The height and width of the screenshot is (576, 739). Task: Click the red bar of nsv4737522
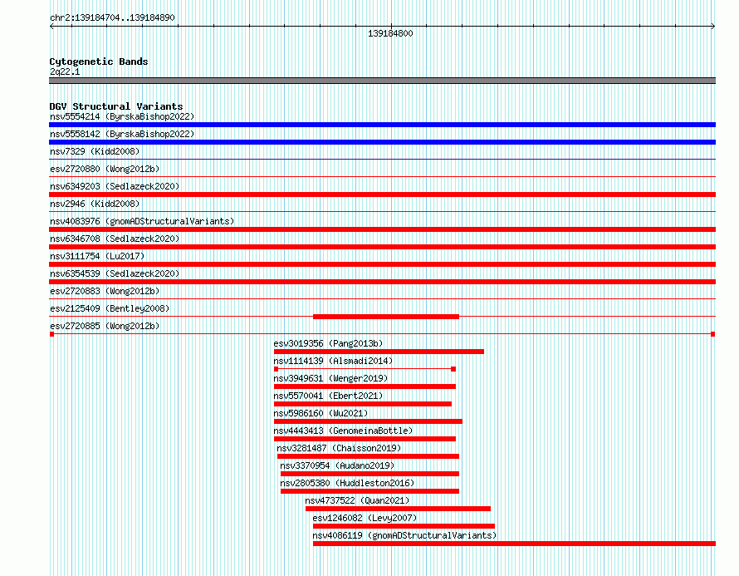(x=398, y=509)
